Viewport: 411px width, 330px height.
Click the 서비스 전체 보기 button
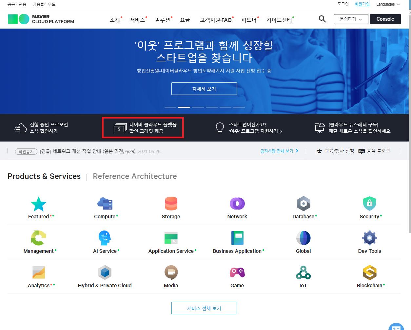coord(204,308)
